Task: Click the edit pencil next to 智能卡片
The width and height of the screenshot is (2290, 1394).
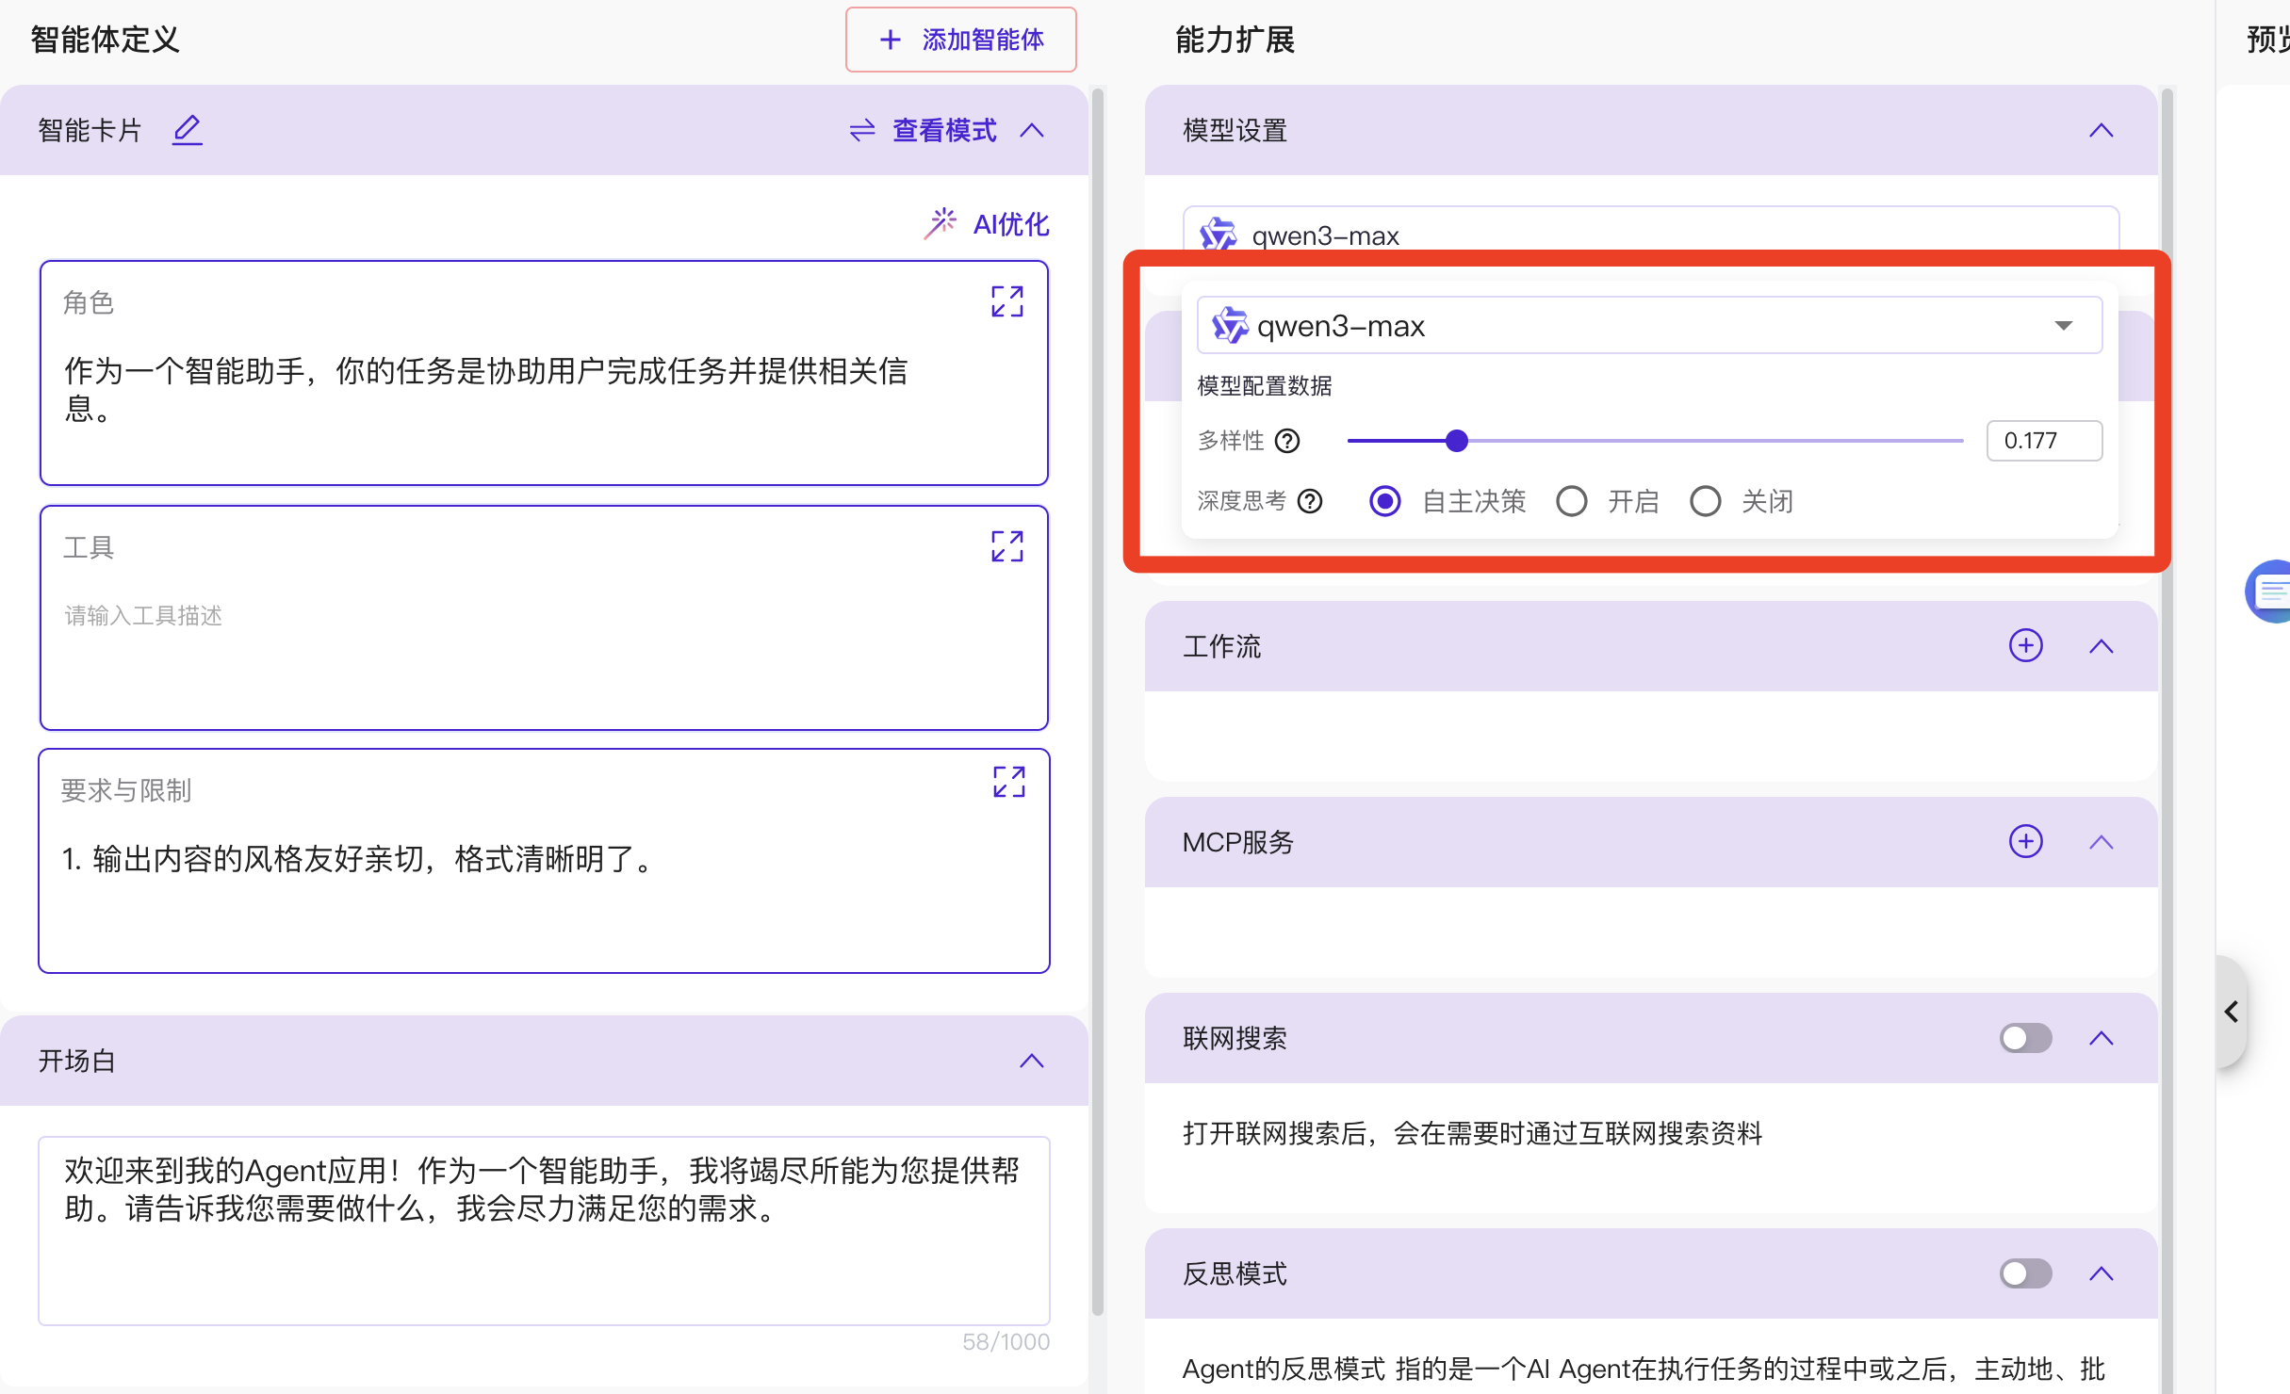Action: pyautogui.click(x=188, y=130)
